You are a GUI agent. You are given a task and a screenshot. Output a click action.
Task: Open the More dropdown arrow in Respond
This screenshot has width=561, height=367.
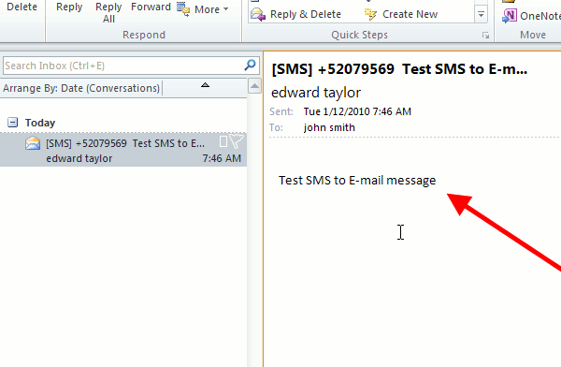[x=225, y=9]
